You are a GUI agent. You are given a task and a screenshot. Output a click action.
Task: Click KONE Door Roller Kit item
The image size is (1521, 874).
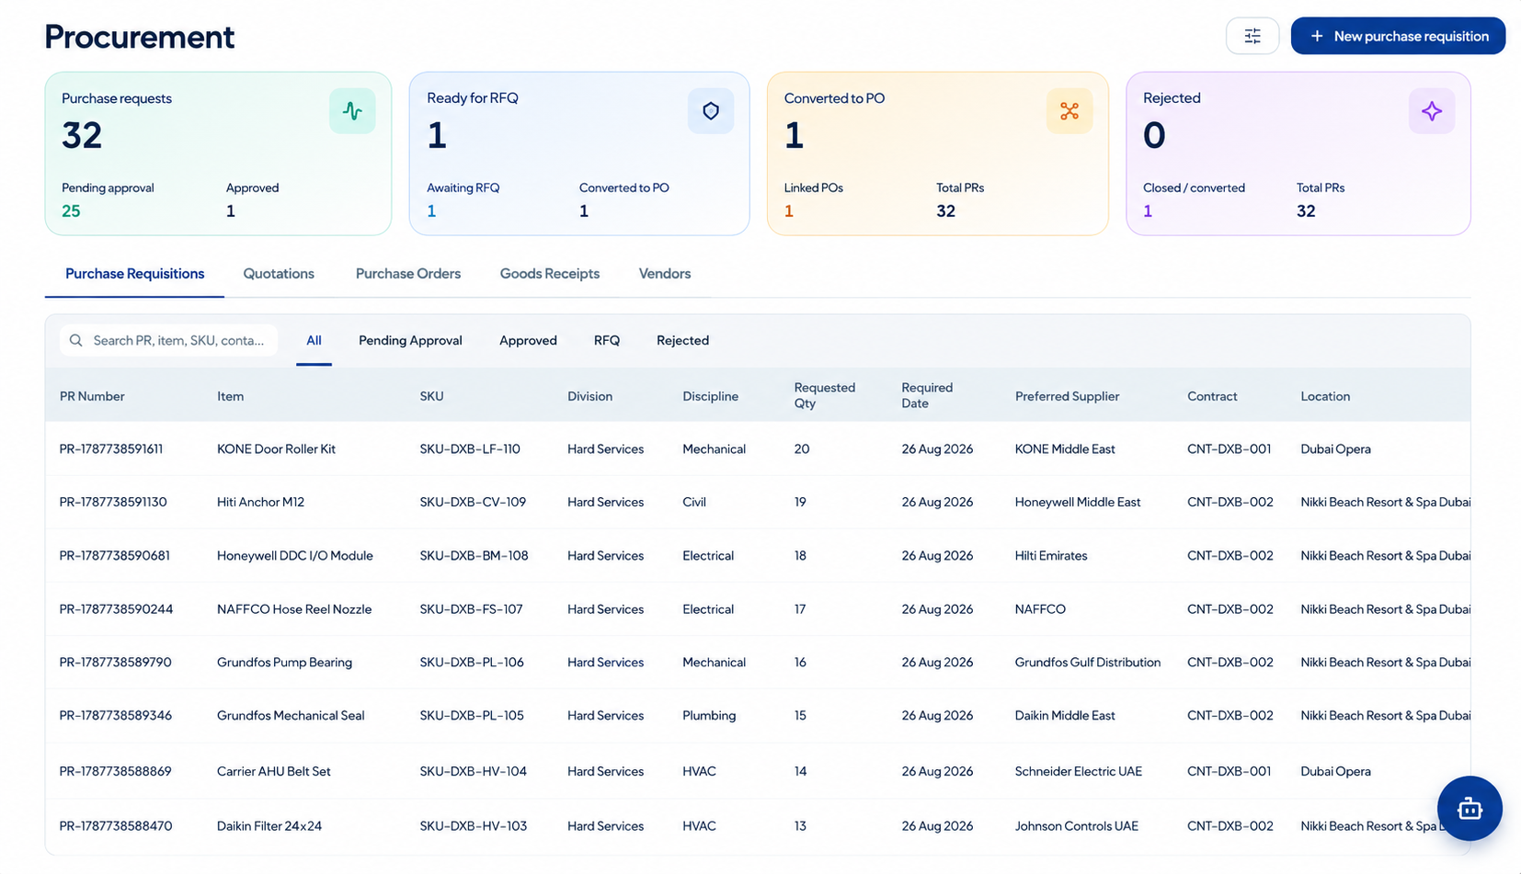pos(276,449)
